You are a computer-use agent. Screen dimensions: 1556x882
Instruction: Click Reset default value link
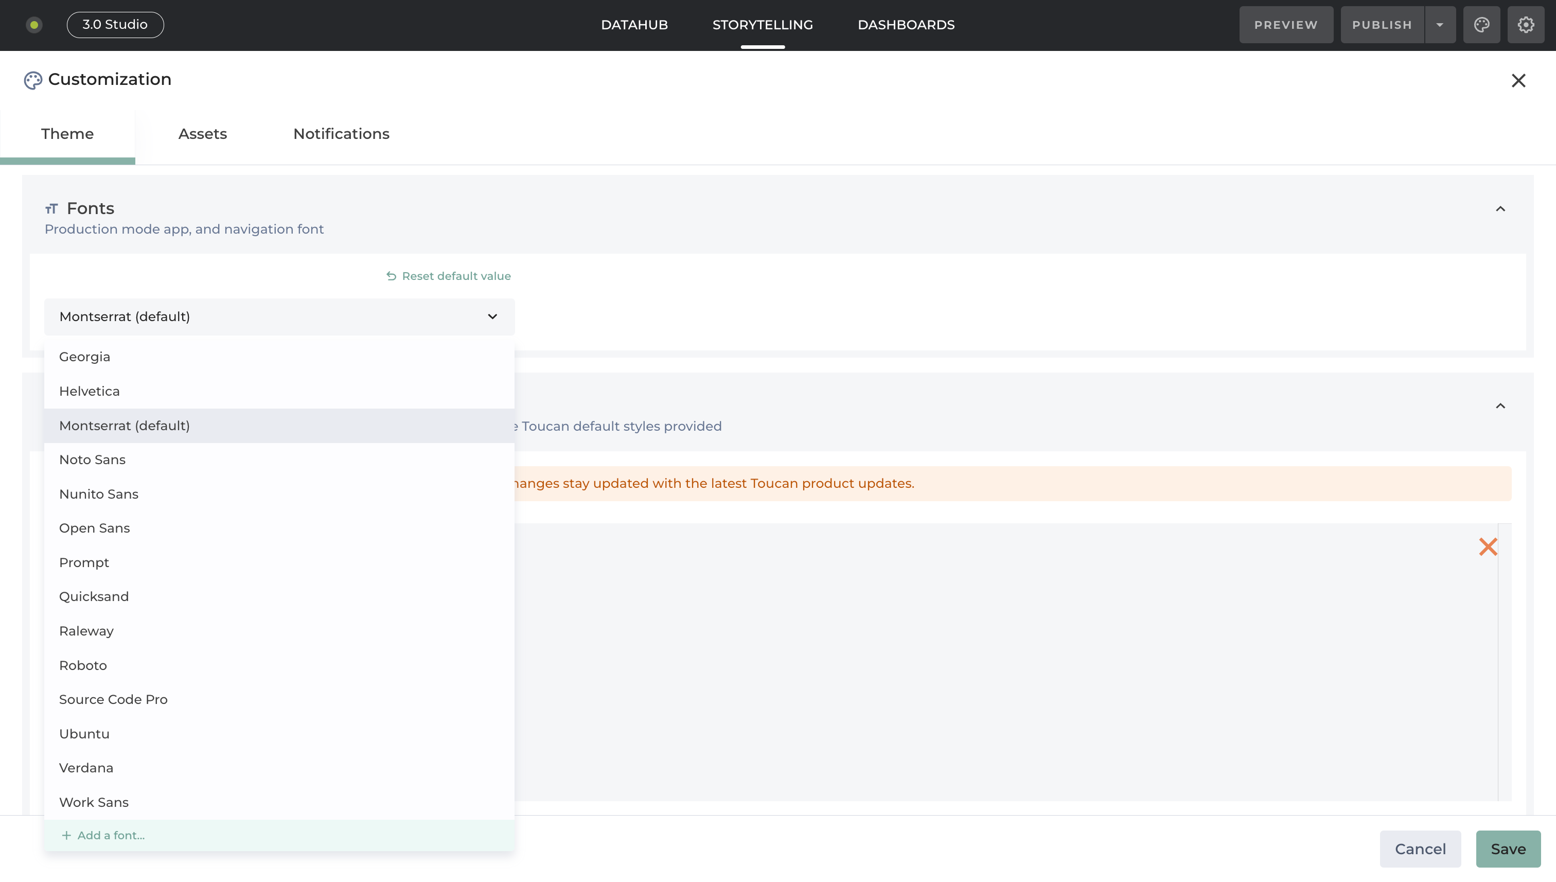click(x=456, y=276)
